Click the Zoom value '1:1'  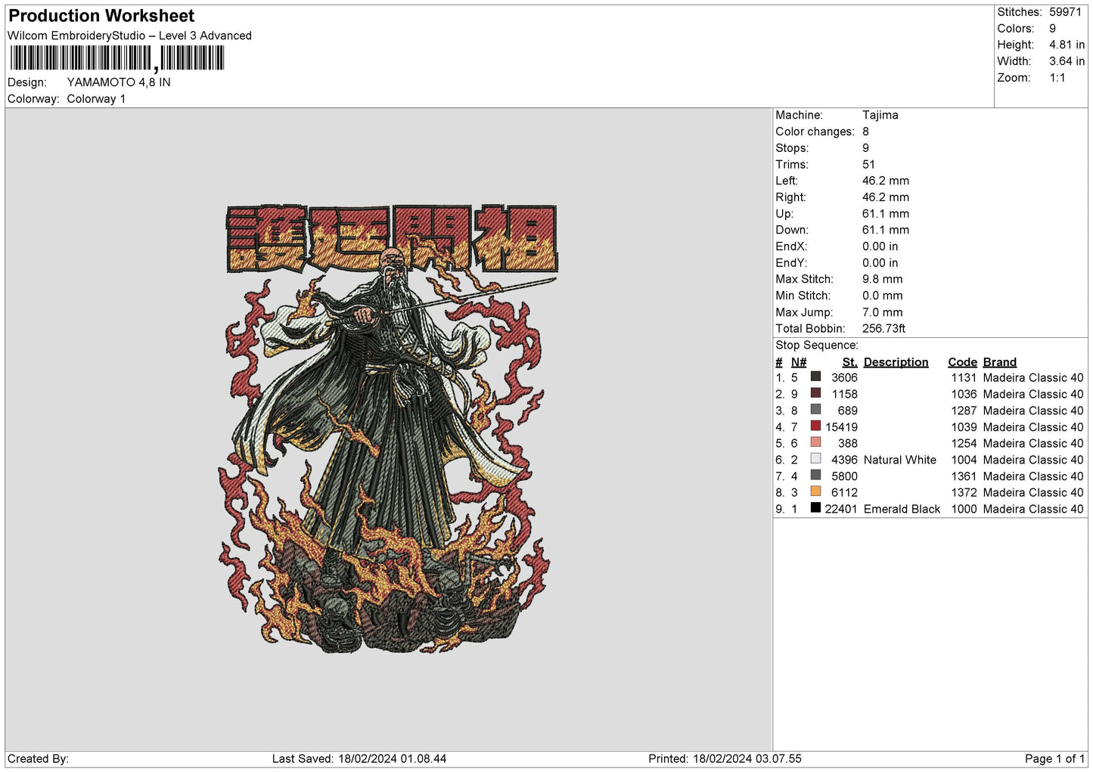click(1057, 78)
